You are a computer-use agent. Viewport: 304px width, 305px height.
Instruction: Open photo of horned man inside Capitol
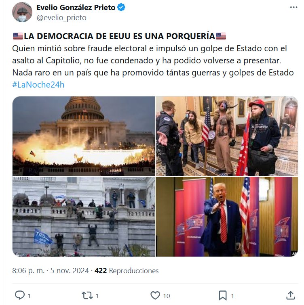[x=227, y=136]
